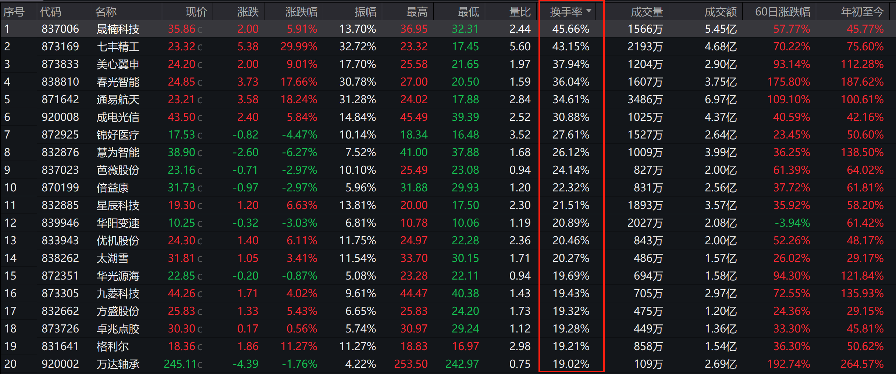Click turnover rate 45.66%
Image resolution: width=896 pixels, height=374 pixels.
tap(571, 29)
